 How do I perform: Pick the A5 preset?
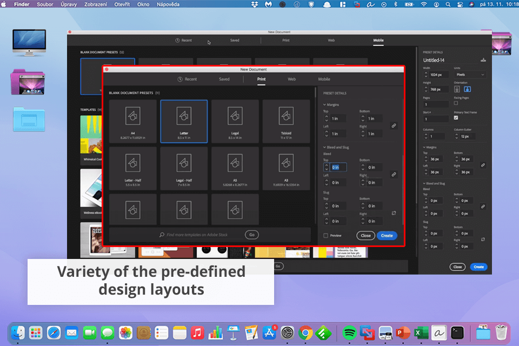pos(235,168)
